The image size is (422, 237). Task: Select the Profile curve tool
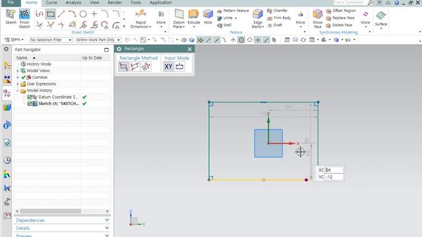click(40, 14)
